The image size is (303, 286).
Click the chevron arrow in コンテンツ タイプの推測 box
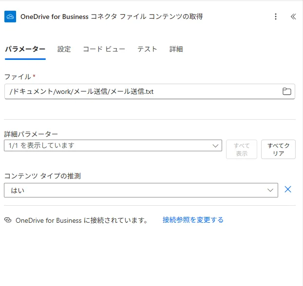click(x=270, y=190)
